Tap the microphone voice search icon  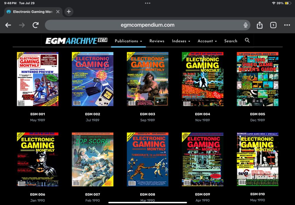[245, 25]
